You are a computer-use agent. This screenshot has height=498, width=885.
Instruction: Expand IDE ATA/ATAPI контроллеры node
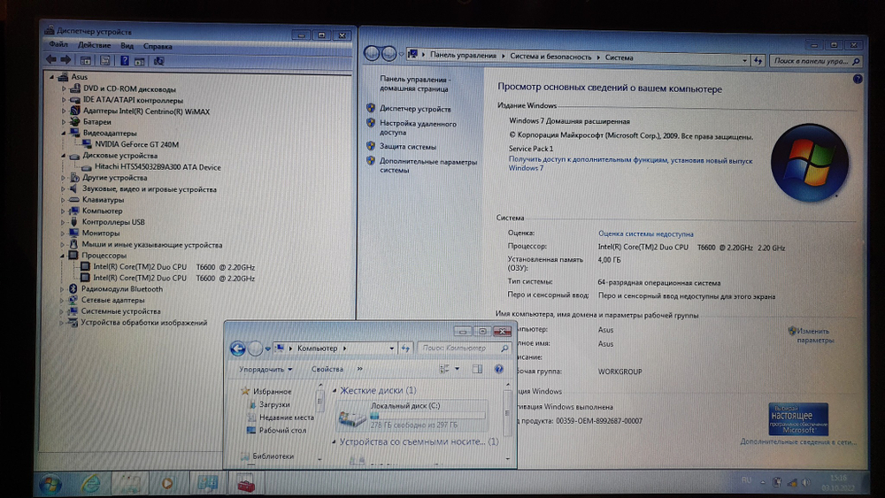click(x=64, y=100)
